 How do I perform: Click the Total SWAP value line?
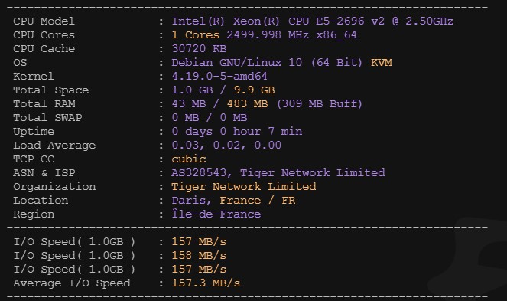tap(210, 117)
